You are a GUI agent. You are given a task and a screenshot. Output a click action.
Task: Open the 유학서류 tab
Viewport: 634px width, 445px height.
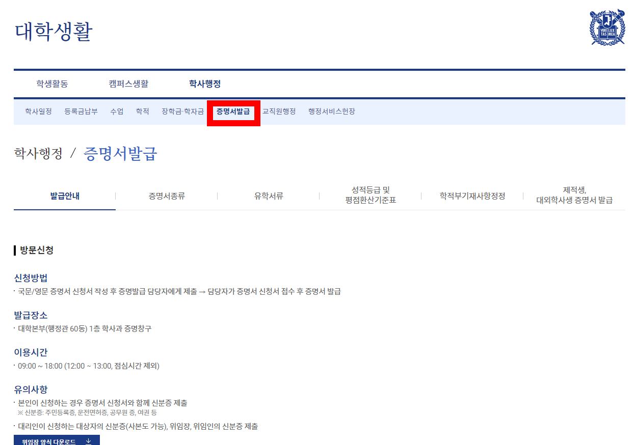[x=268, y=196]
